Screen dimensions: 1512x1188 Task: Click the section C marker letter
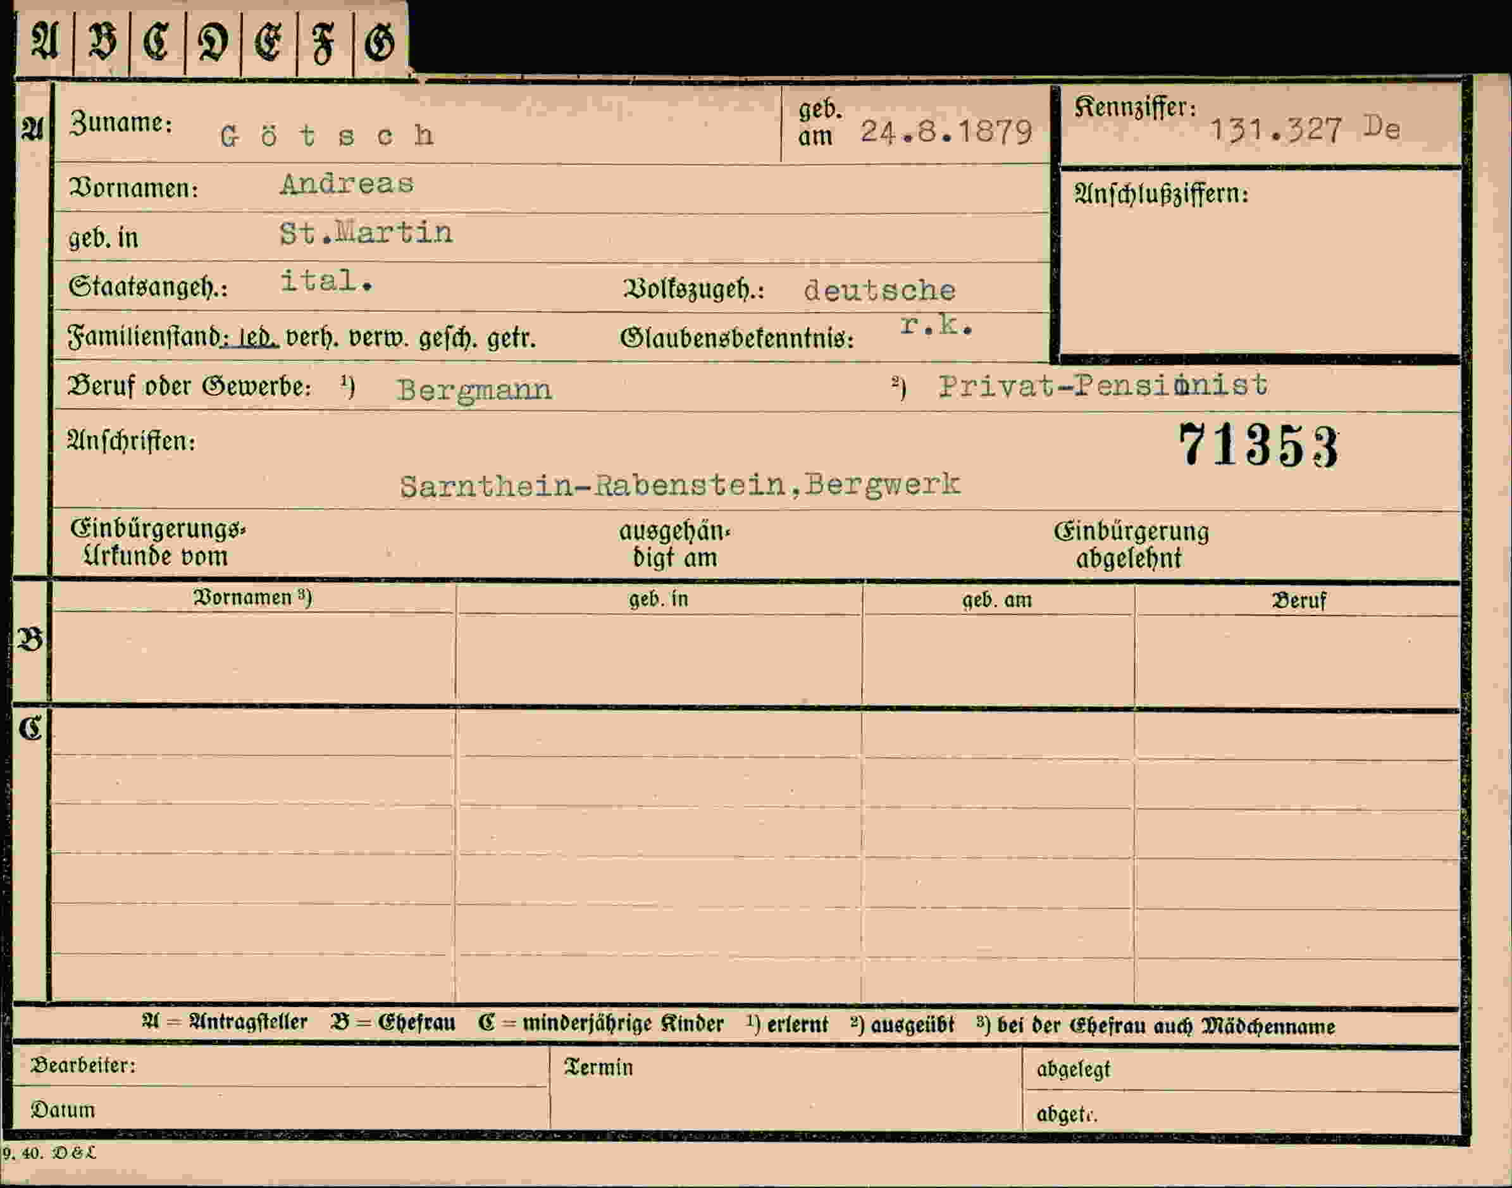click(x=30, y=728)
